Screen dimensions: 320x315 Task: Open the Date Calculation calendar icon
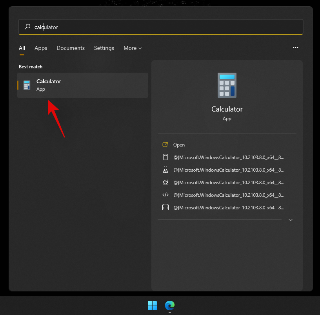pos(165,207)
